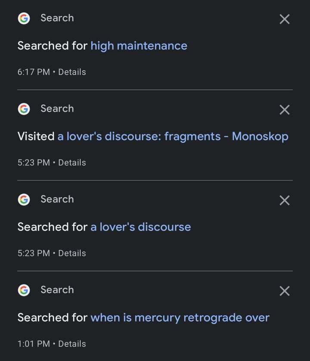Remove the 'high maintenance' search entry

coord(285,19)
